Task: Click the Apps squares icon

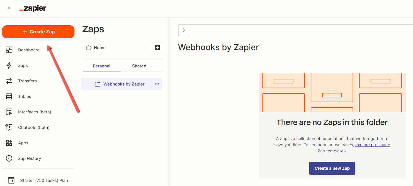Action: click(9, 143)
